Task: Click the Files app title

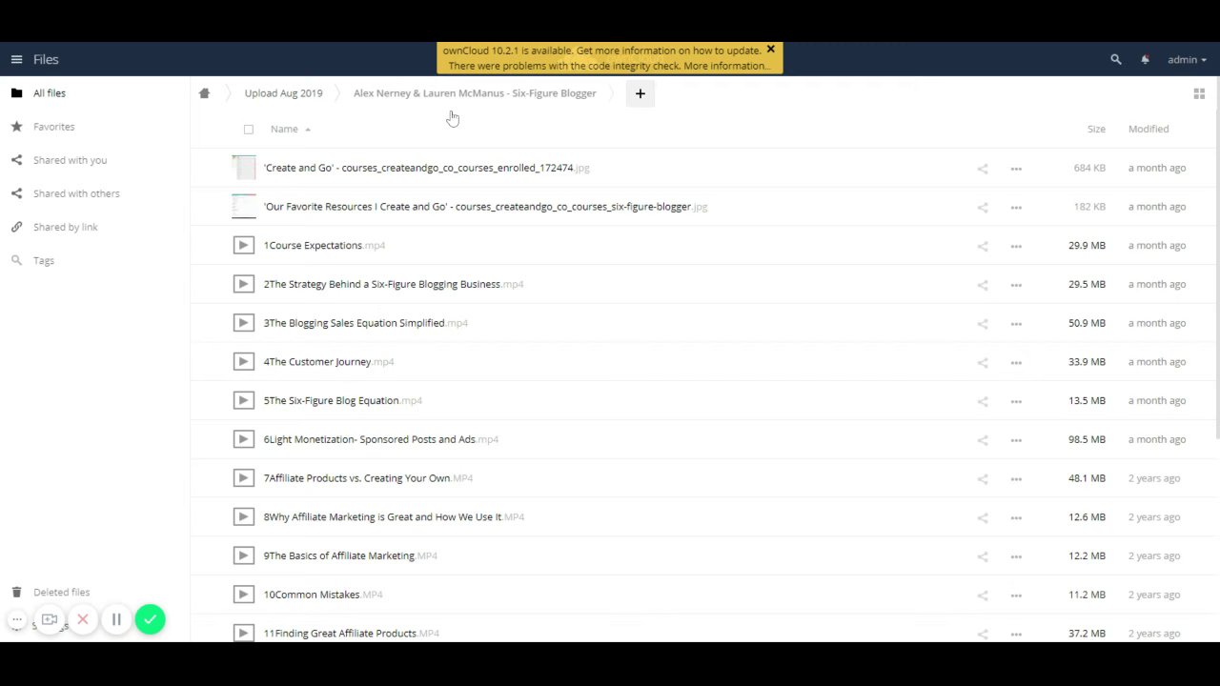Action: tap(46, 59)
